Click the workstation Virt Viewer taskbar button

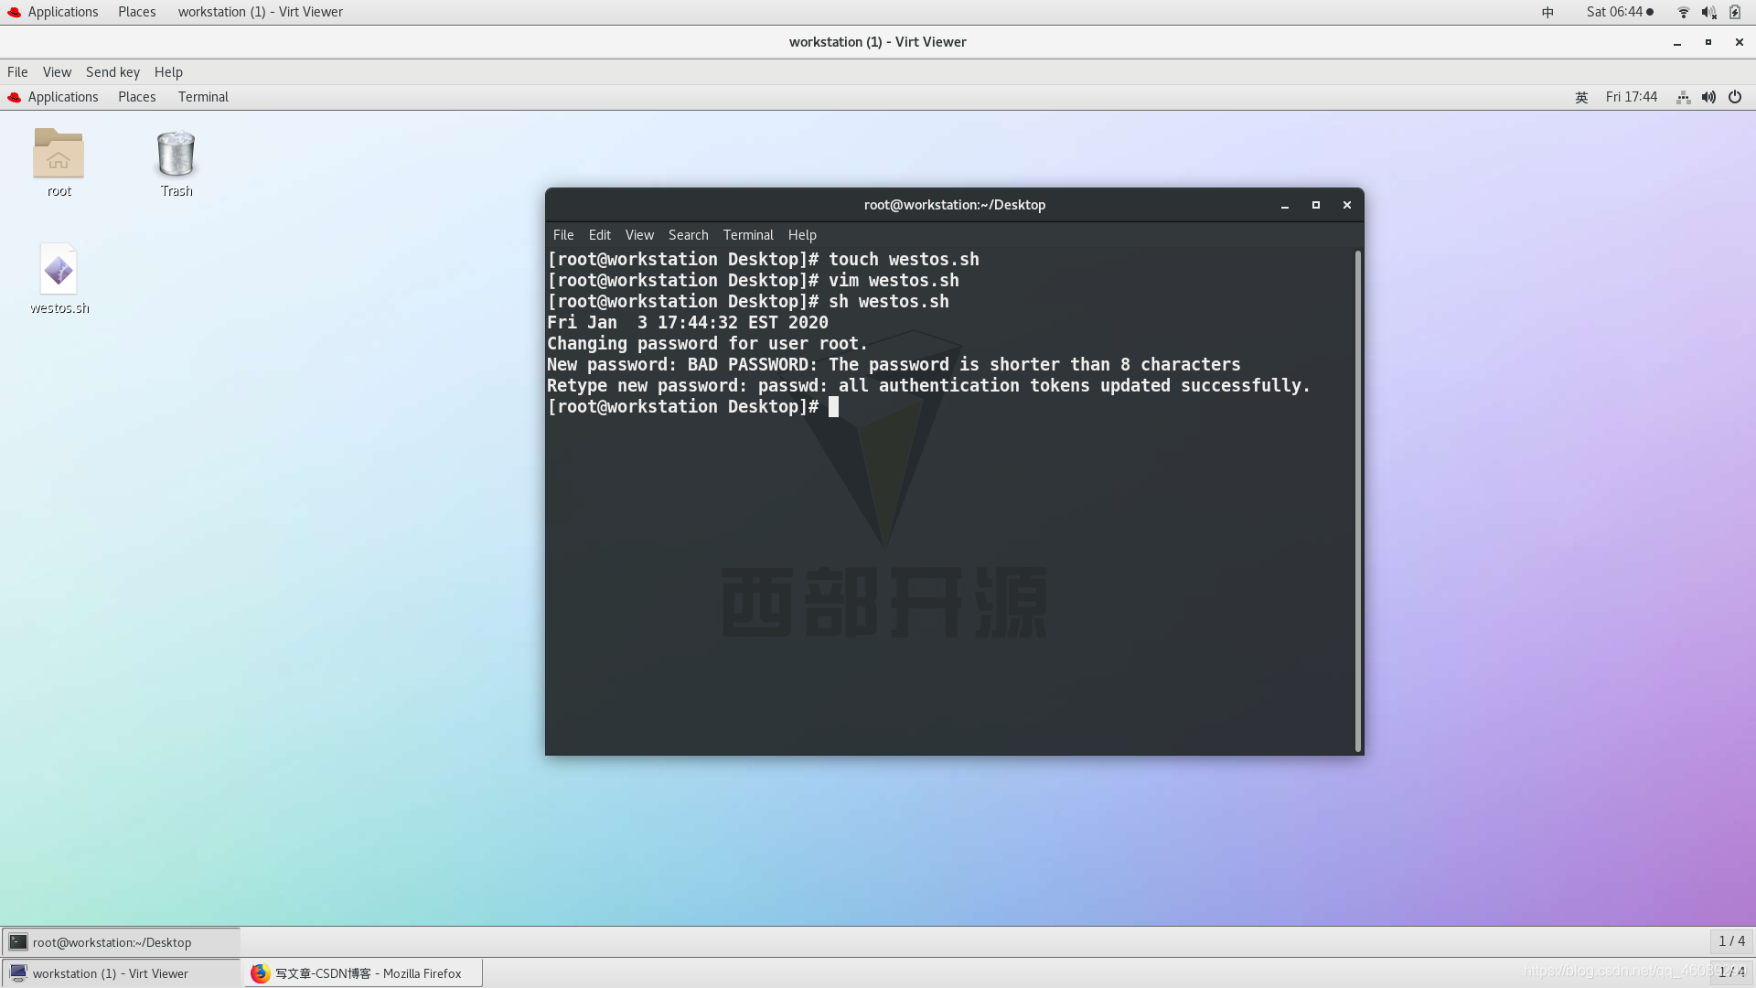point(110,973)
